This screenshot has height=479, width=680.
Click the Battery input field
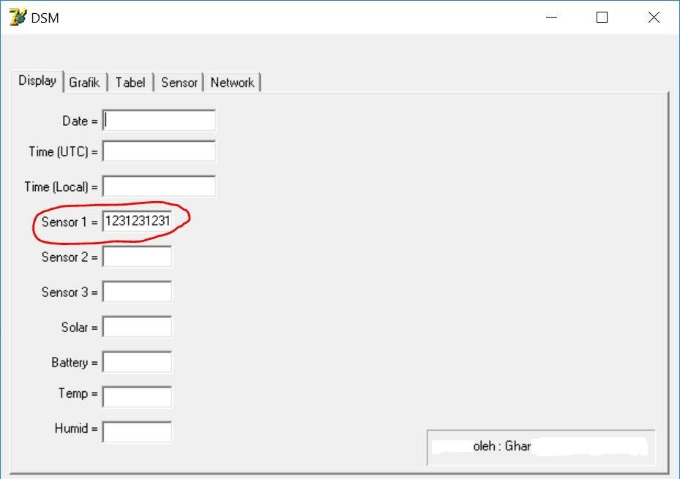(137, 362)
